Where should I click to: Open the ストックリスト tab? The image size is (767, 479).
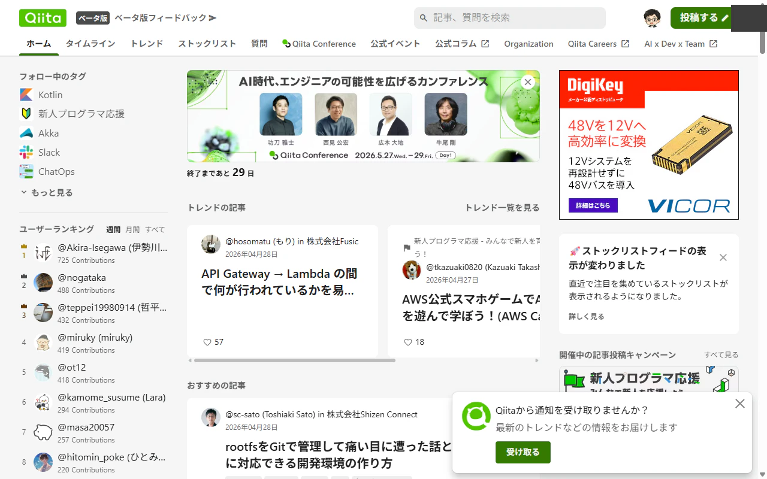207,44
